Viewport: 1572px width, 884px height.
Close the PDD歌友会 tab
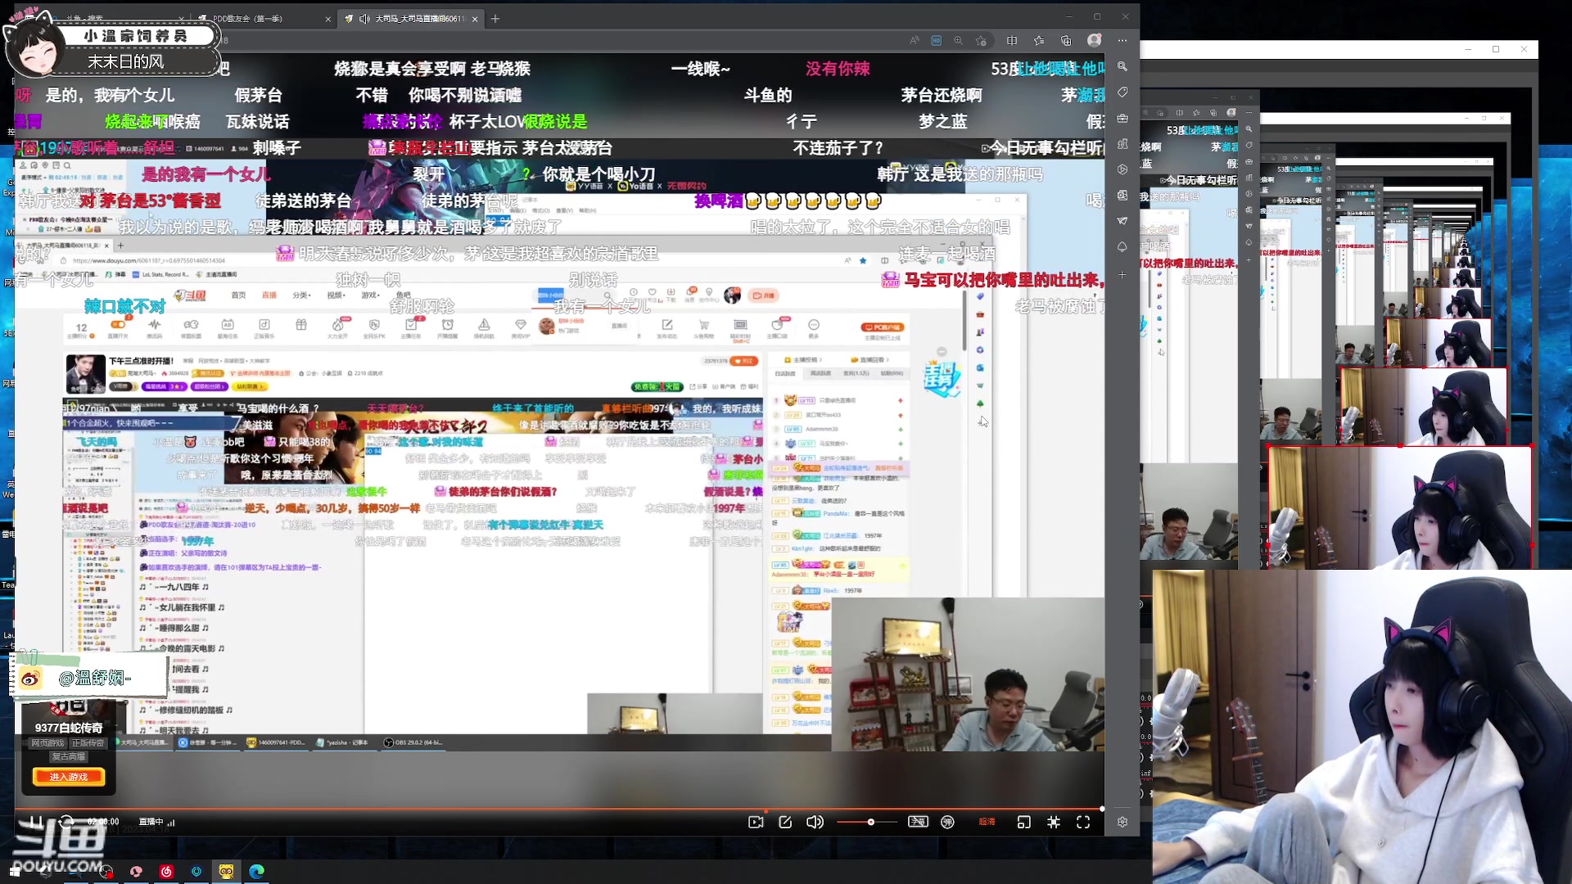click(328, 19)
